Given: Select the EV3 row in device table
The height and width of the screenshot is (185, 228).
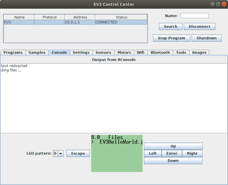Looking at the screenshot, I should click(x=75, y=22).
